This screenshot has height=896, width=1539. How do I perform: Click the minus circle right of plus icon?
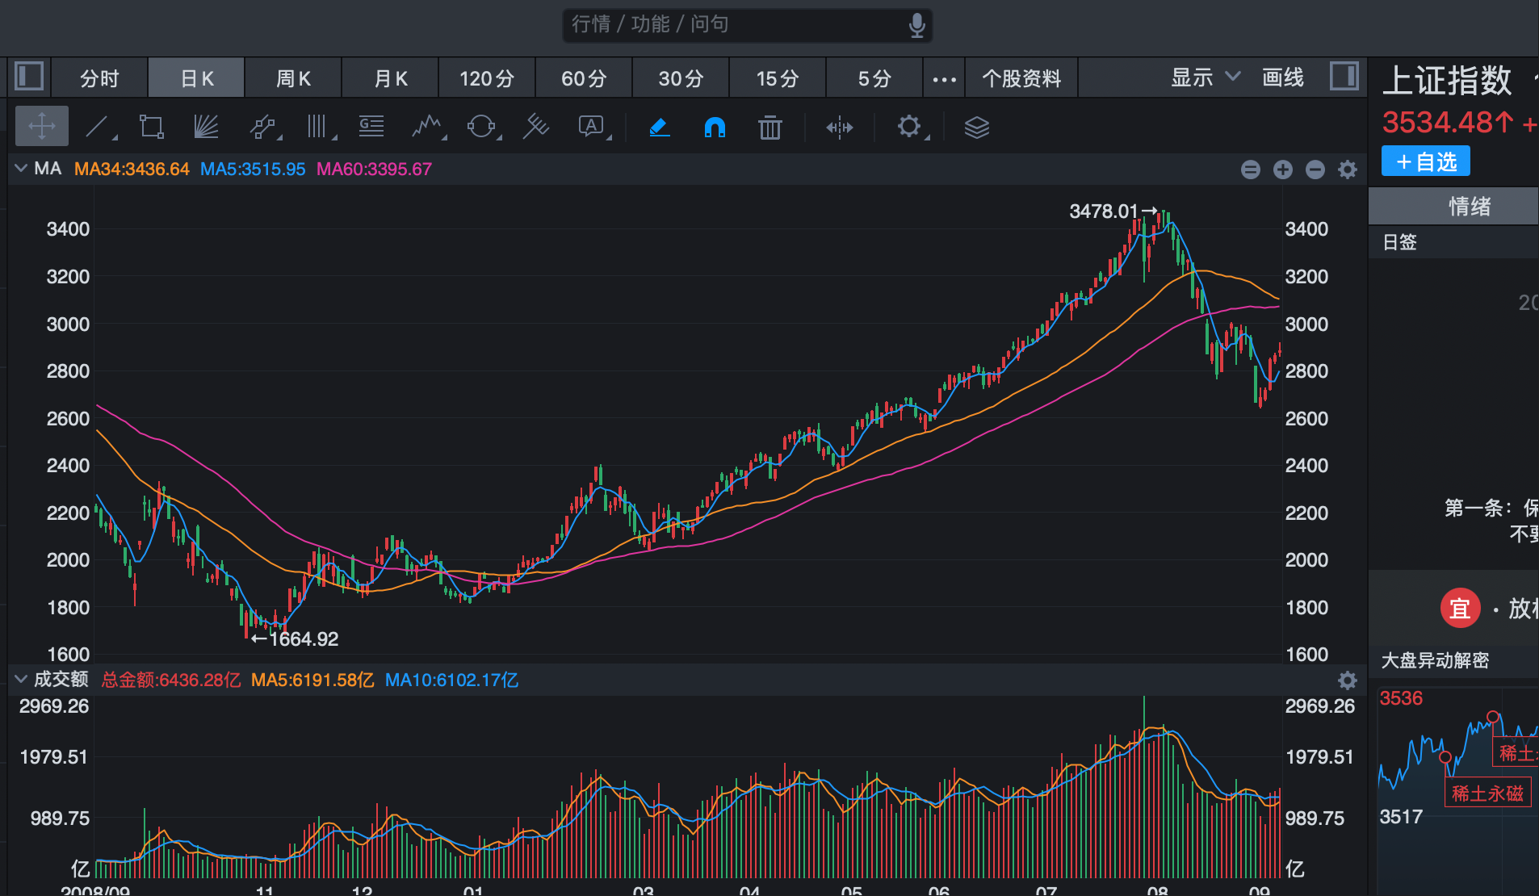(1315, 169)
